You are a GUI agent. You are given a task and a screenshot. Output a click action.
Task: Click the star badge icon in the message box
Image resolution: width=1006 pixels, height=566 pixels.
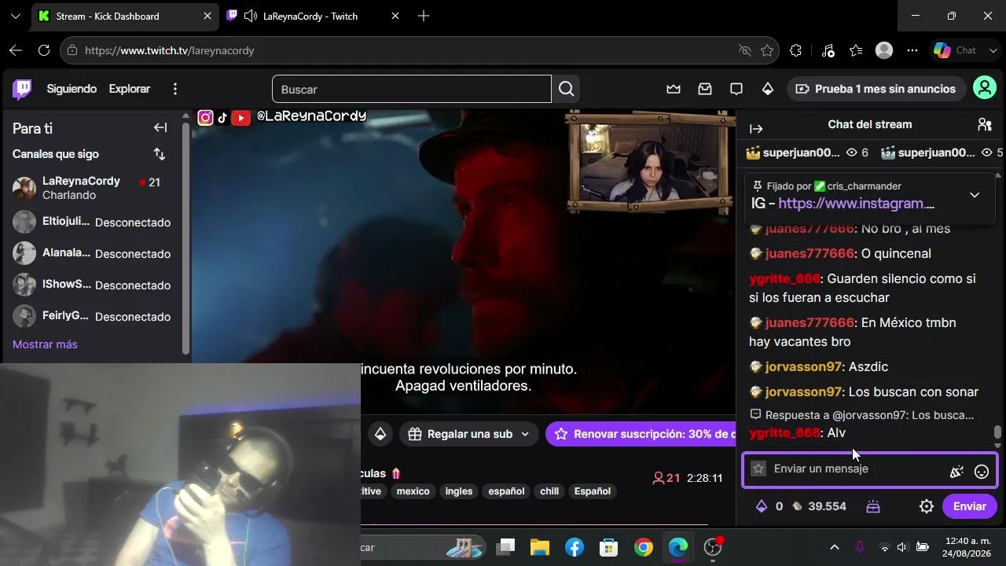[758, 469]
